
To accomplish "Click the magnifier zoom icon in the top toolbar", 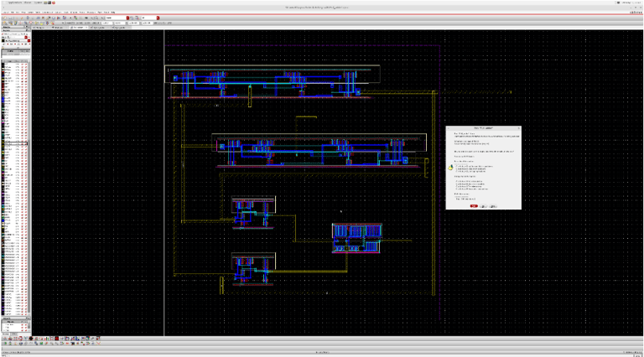I will [x=96, y=18].
